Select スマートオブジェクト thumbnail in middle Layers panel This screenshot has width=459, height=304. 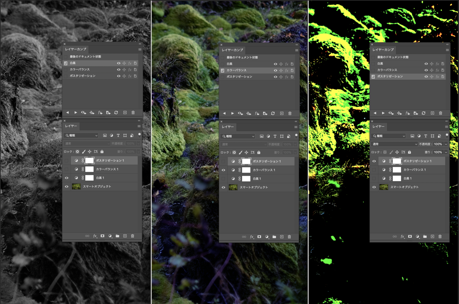pos(233,187)
